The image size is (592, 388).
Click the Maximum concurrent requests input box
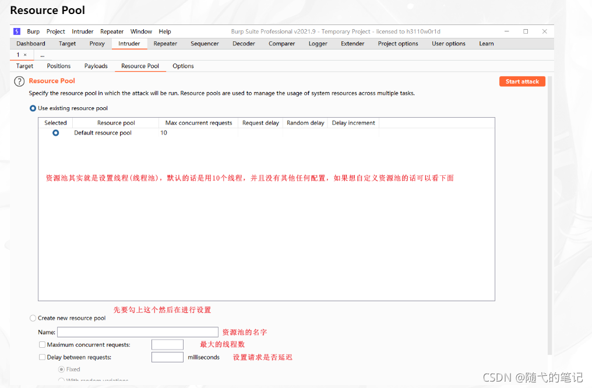pos(167,344)
